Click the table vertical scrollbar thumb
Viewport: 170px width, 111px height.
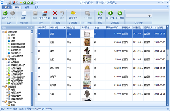[x=168, y=55]
